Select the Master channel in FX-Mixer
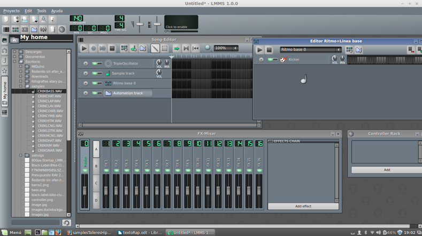The height and width of the screenshot is (236, 422). (x=85, y=175)
